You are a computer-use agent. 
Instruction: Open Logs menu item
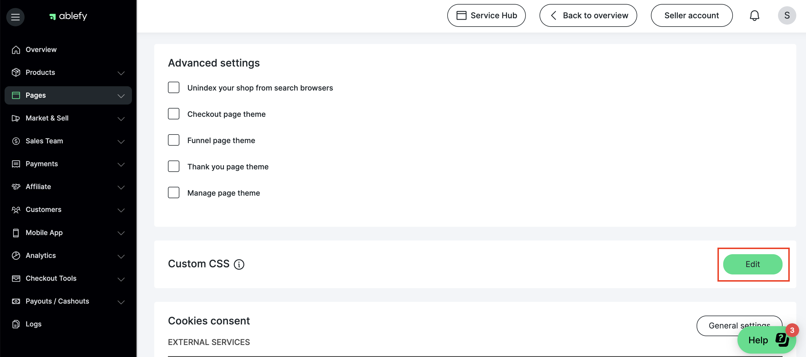click(x=68, y=324)
